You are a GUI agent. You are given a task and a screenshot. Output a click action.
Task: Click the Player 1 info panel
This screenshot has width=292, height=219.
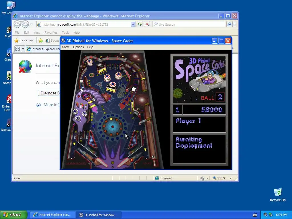199,124
